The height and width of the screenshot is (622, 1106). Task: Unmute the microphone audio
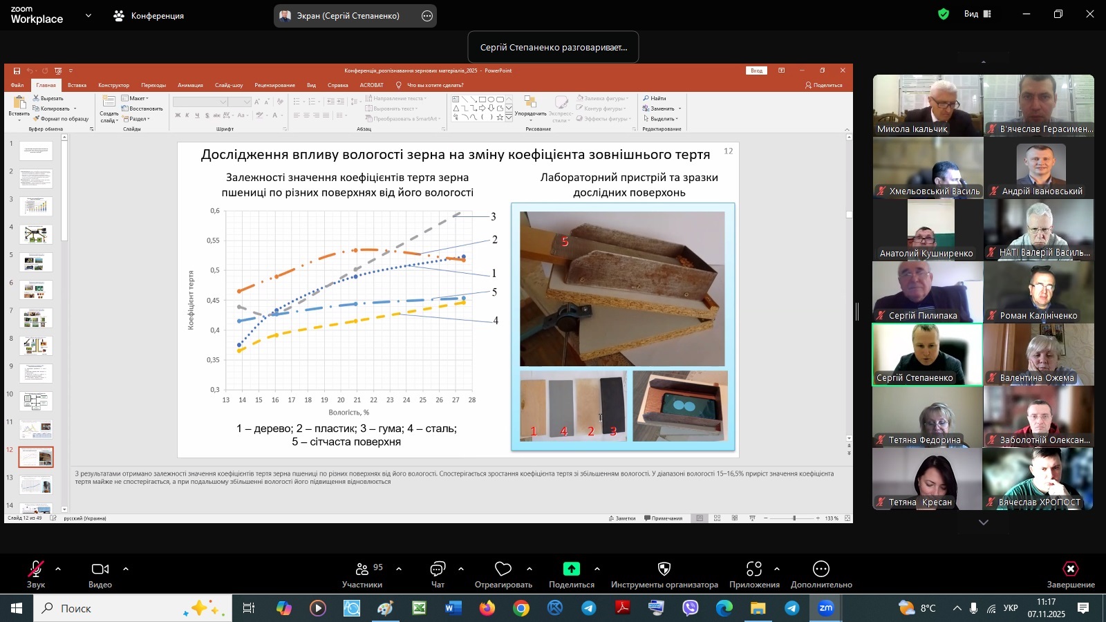[x=36, y=569]
